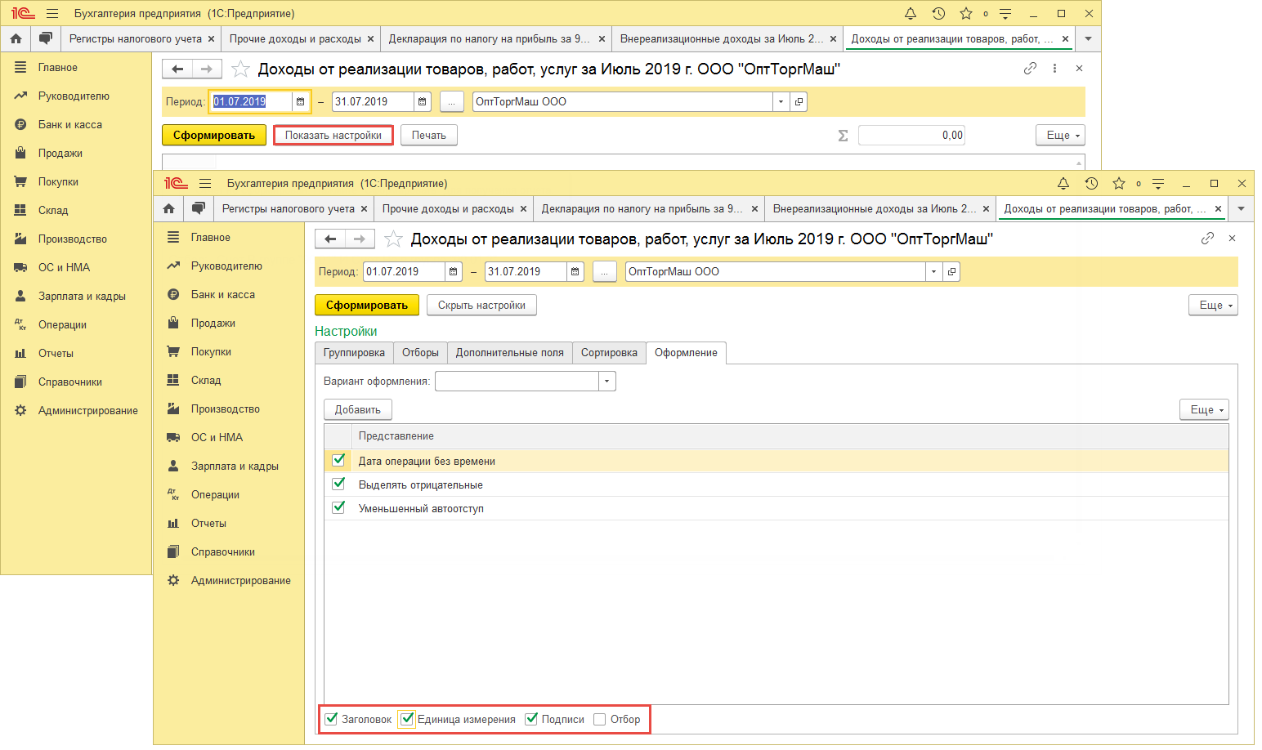This screenshot has height=750, width=1262.
Task: Switch to Группировка tab
Action: 354,353
